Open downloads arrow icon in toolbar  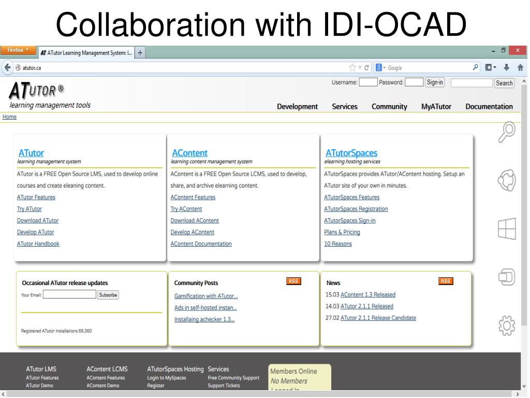pyautogui.click(x=506, y=67)
